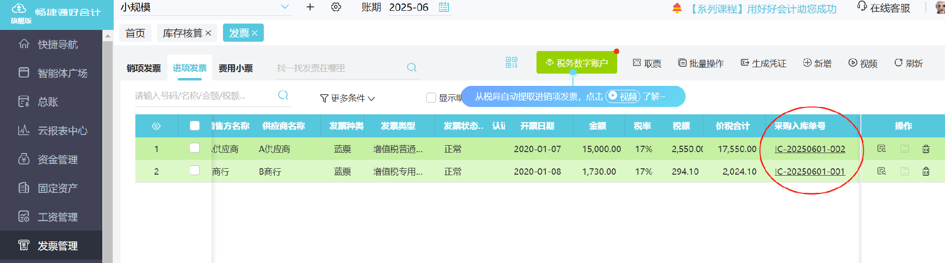Click 刷新 to refresh list
Screen dimensions: 945x263
coord(909,63)
